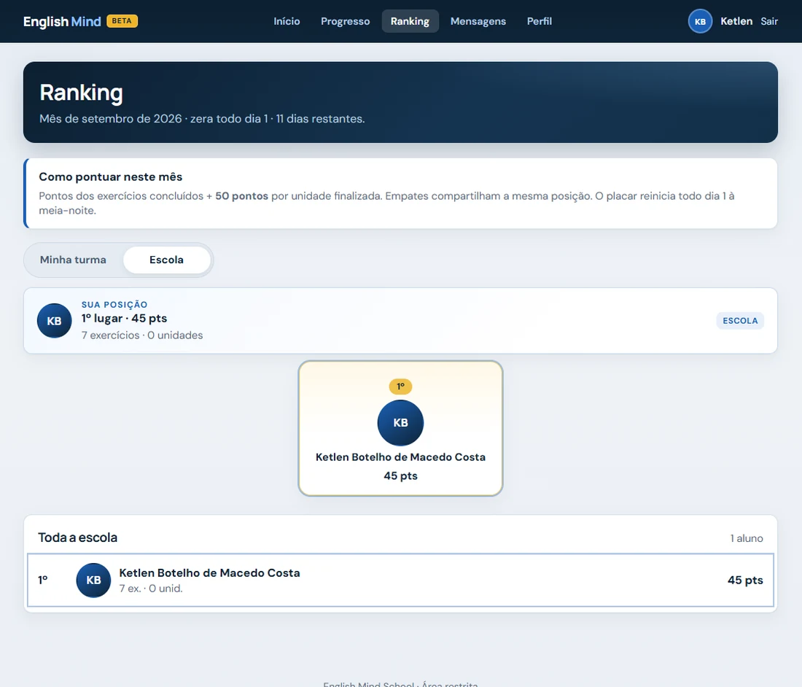802x687 pixels.
Task: Click the 1º badge on the podium card
Action: point(400,387)
